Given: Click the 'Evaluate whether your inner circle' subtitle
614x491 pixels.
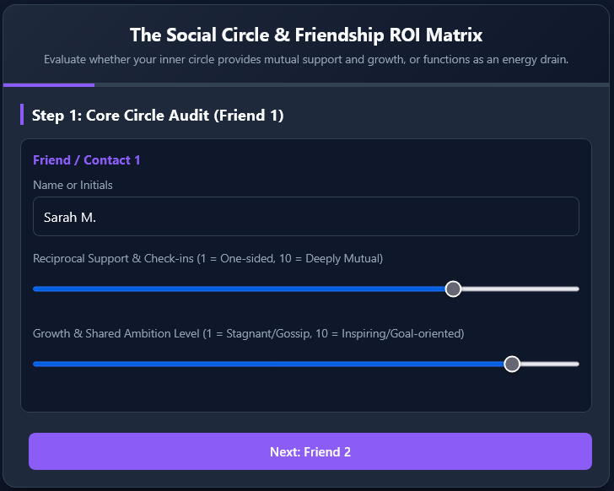Looking at the screenshot, I should (x=306, y=60).
